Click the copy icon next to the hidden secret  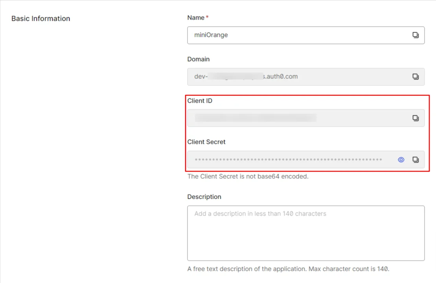point(416,160)
